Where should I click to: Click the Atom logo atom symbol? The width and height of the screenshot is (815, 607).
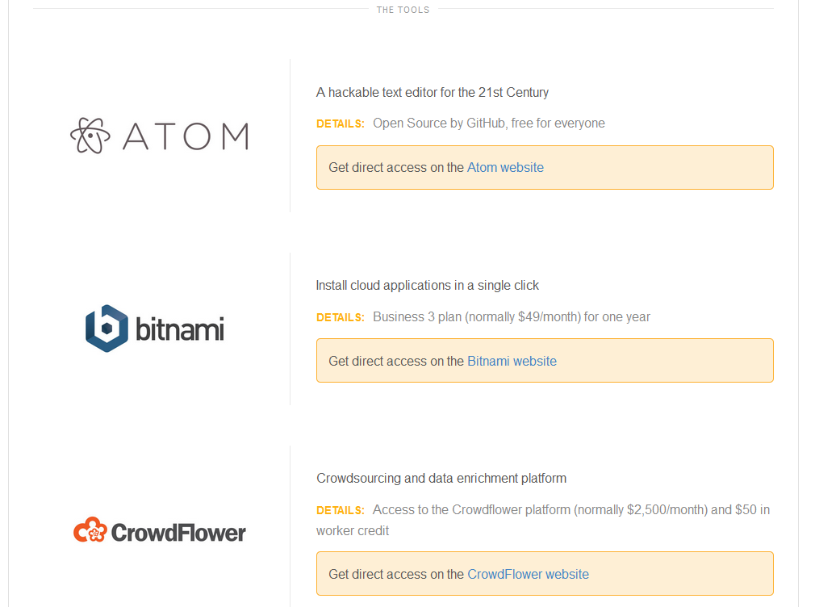pos(90,136)
